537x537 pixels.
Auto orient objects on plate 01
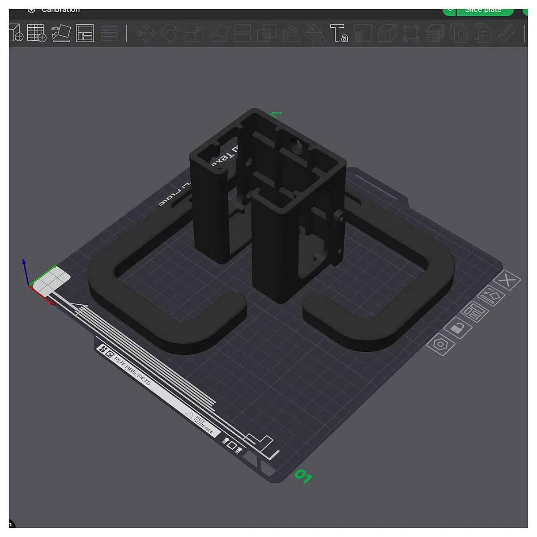(x=491, y=296)
